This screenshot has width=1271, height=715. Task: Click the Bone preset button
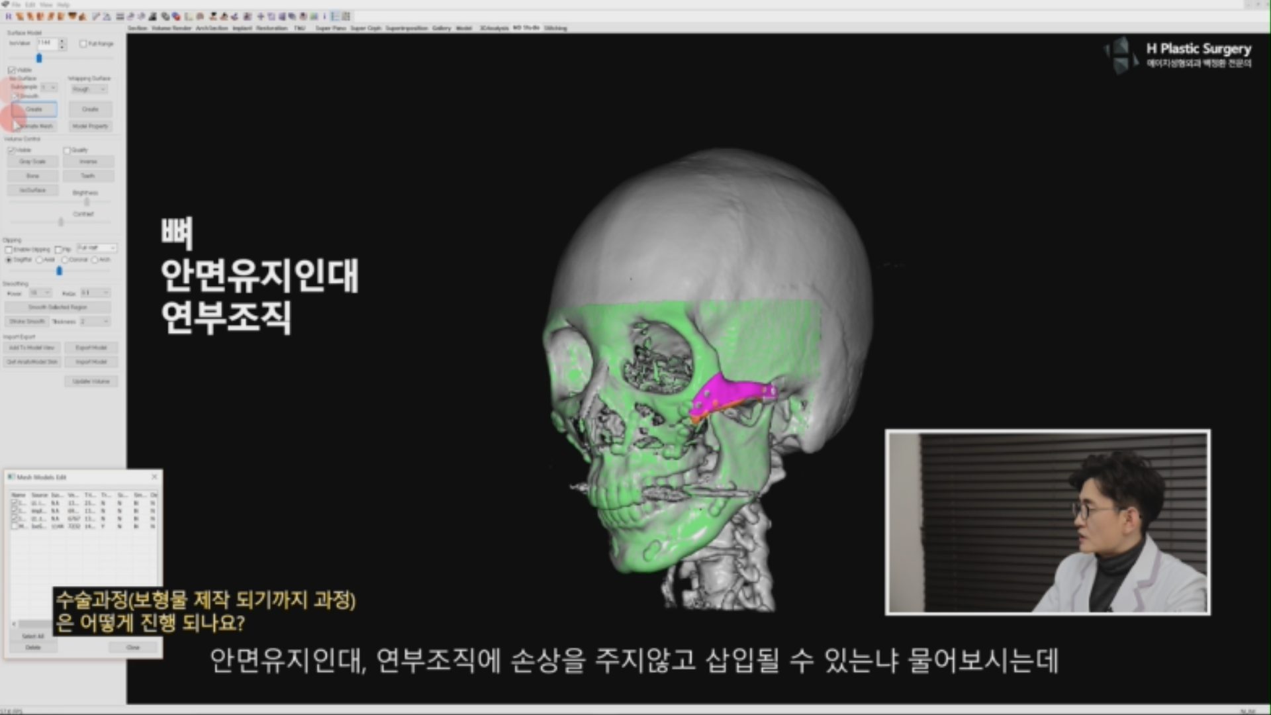pos(32,176)
